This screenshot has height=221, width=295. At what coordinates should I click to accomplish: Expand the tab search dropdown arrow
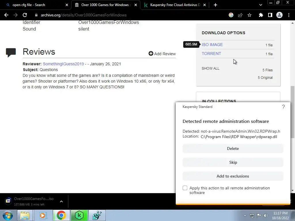[260, 5]
